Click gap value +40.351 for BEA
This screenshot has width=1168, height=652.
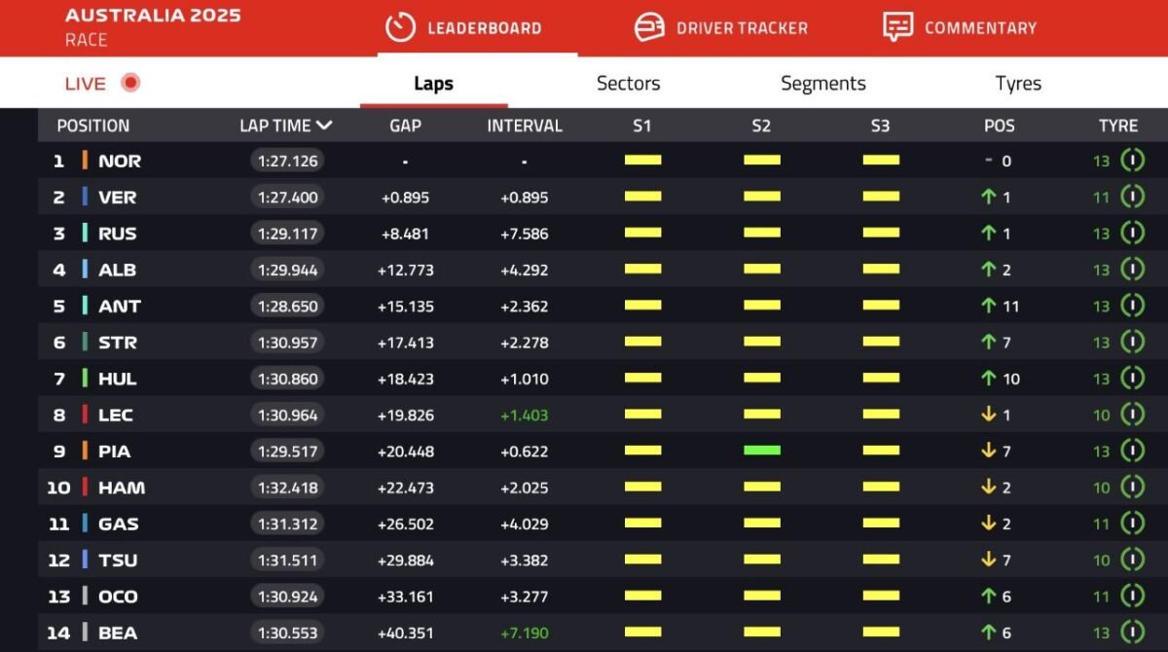click(x=405, y=633)
